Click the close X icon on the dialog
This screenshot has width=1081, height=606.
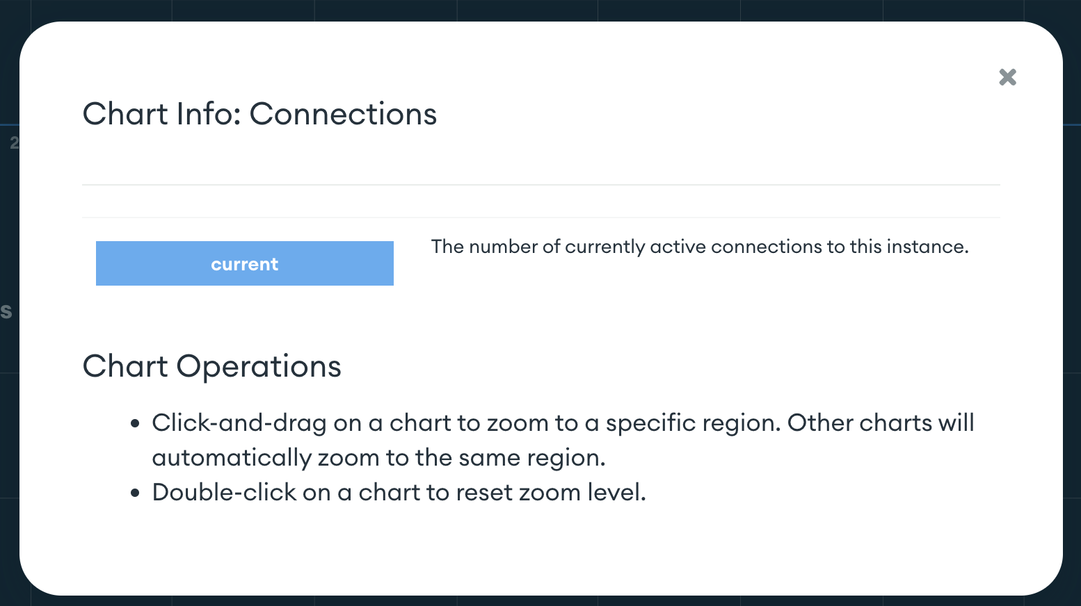[x=1007, y=77]
